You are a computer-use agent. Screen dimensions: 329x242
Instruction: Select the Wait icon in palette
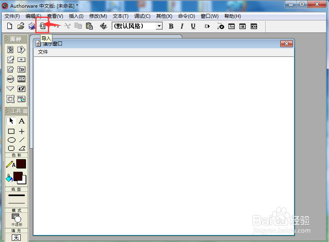pyautogui.click(x=10, y=79)
